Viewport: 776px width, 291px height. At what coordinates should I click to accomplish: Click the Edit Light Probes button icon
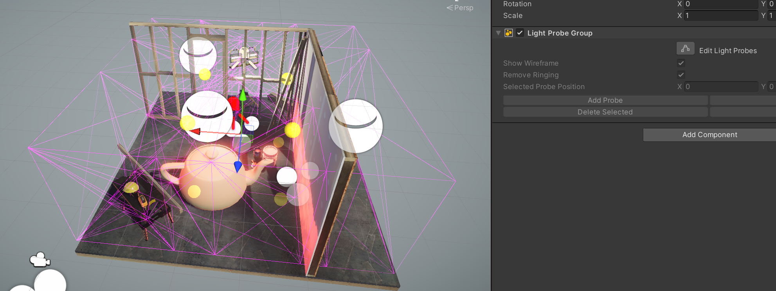(x=685, y=49)
